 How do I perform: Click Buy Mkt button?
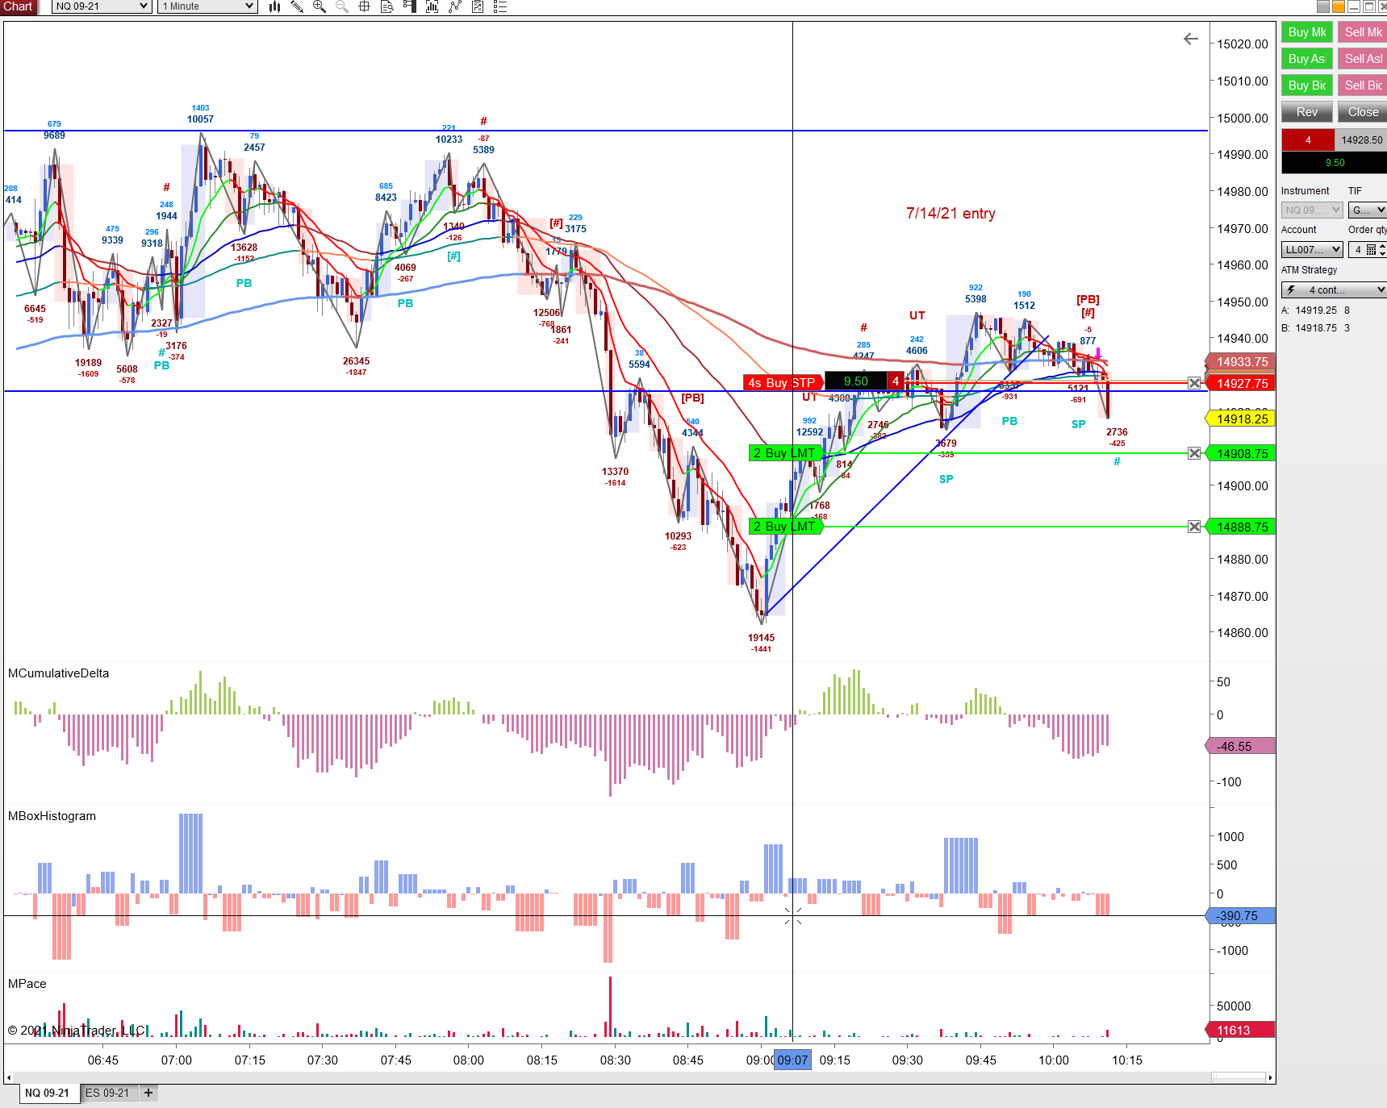(1307, 32)
